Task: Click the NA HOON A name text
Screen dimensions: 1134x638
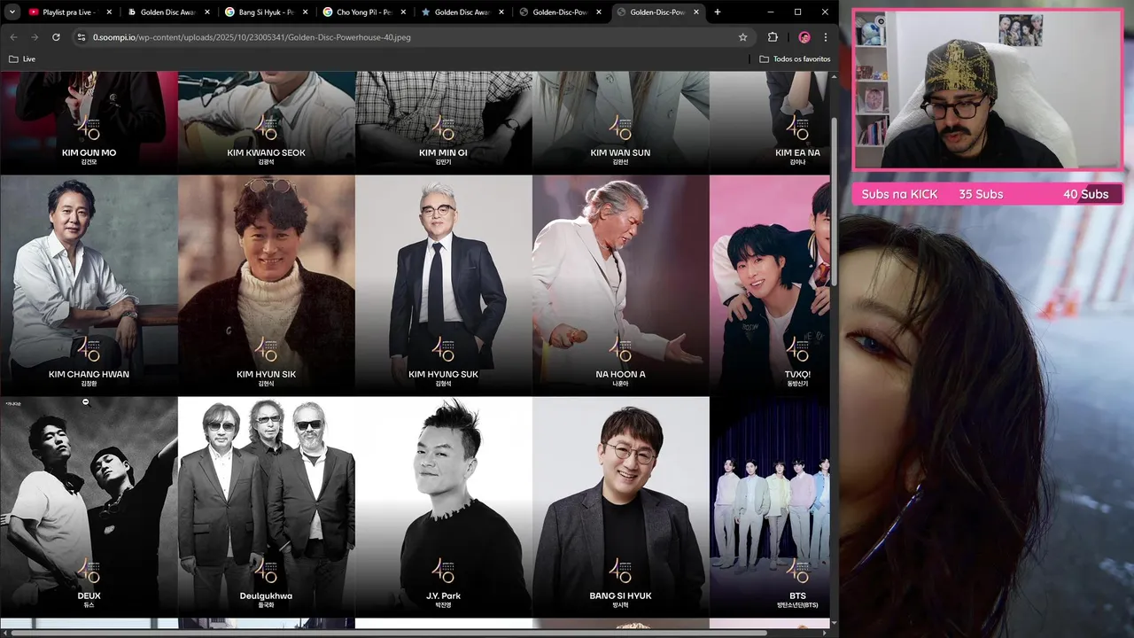Action: tap(620, 374)
